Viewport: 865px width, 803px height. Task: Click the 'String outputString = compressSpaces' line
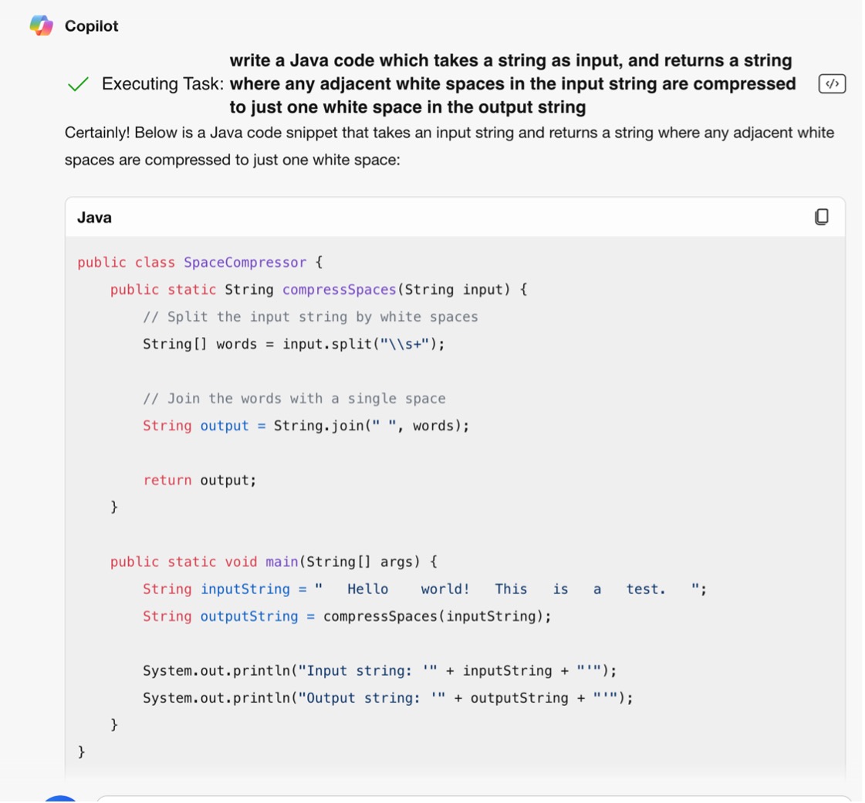point(347,616)
